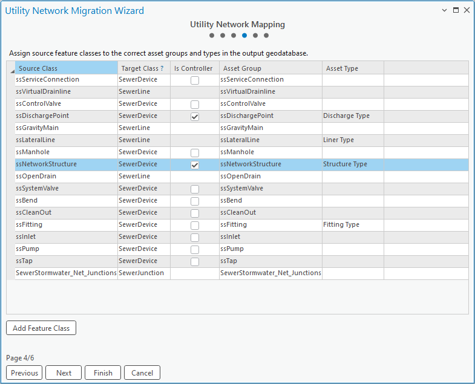Viewport: 475px width, 384px height.
Task: Select the ssTap source class cell
Action: (67, 261)
